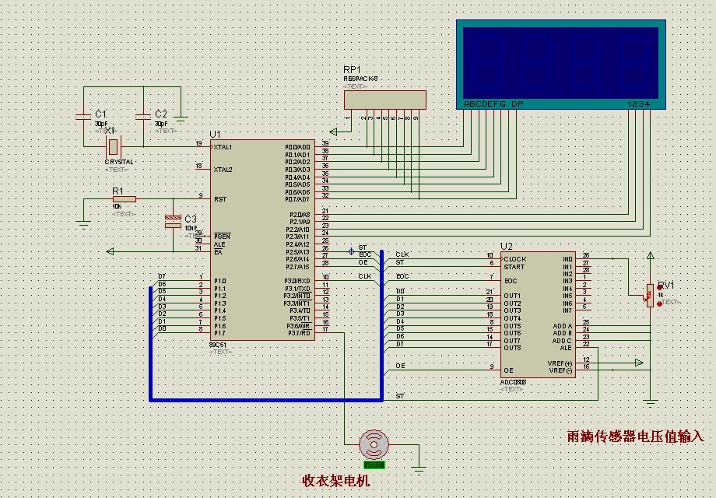Click the CLOCK pin on U2
This screenshot has width=716, height=498.
(515, 259)
